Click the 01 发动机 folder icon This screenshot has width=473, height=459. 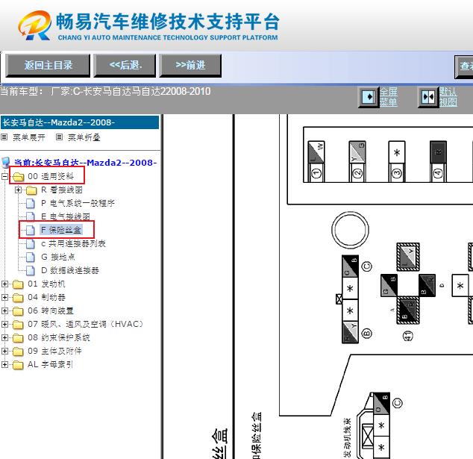point(18,284)
